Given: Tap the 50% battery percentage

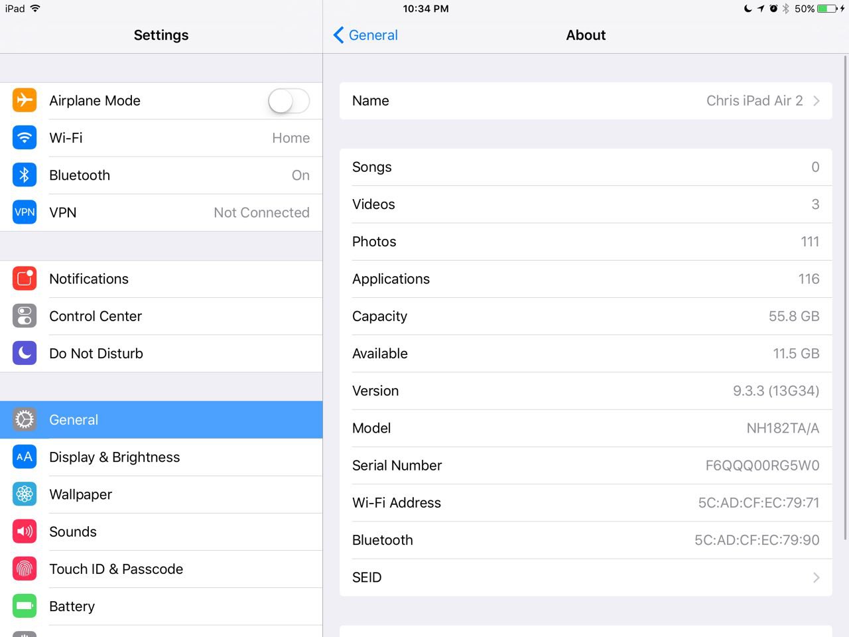Looking at the screenshot, I should coord(804,9).
